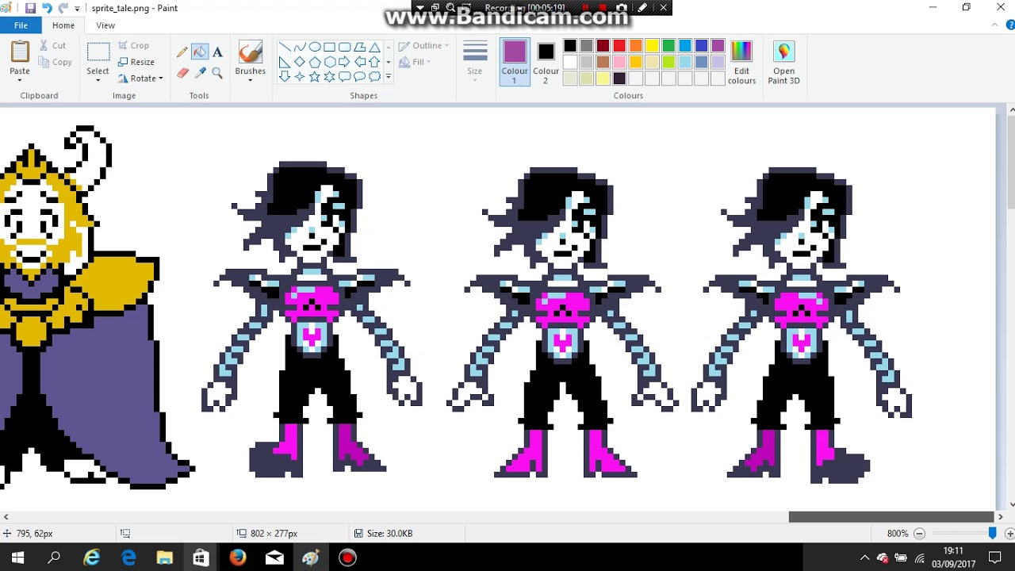Open the Rotate dropdown
Viewport: 1015px width, 571px height.
[140, 79]
